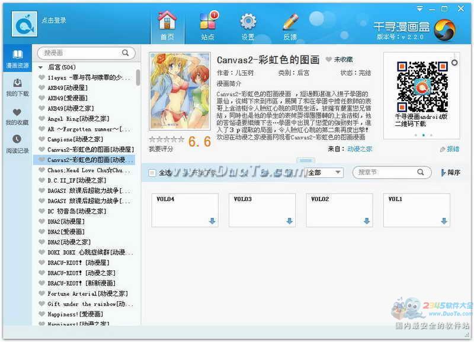Check the 全选 select-all checkbox
The image size is (474, 342).
(152, 173)
